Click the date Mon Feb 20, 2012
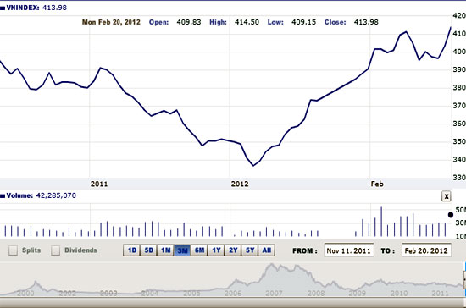 tap(111, 22)
